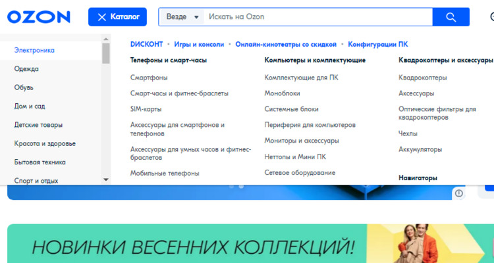The height and width of the screenshot is (263, 494).
Task: Focus the Искать на Ozon search field
Action: pos(318,17)
